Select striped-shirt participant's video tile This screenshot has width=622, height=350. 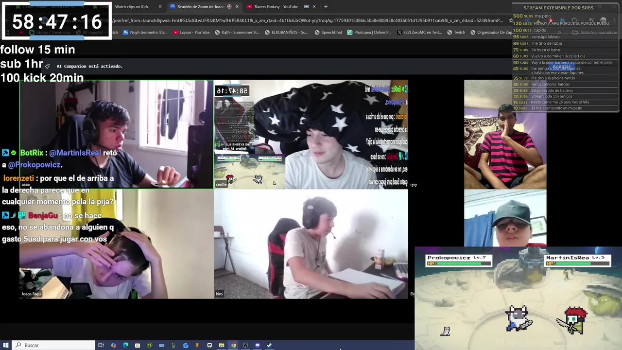tap(505, 134)
